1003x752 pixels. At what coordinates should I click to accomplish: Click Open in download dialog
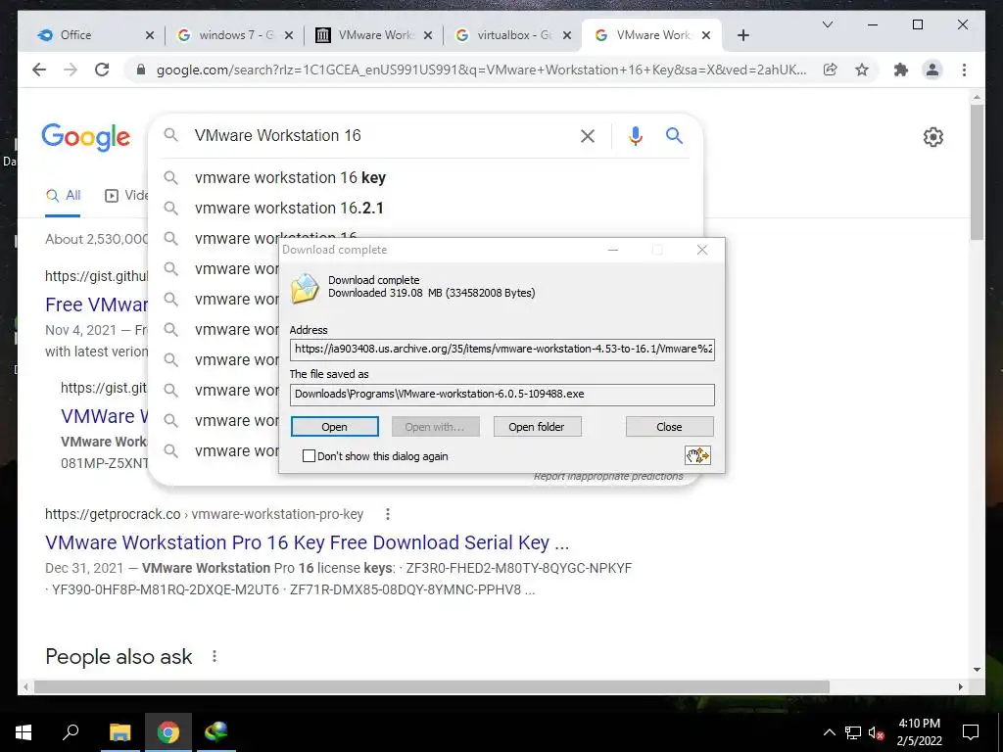(335, 427)
